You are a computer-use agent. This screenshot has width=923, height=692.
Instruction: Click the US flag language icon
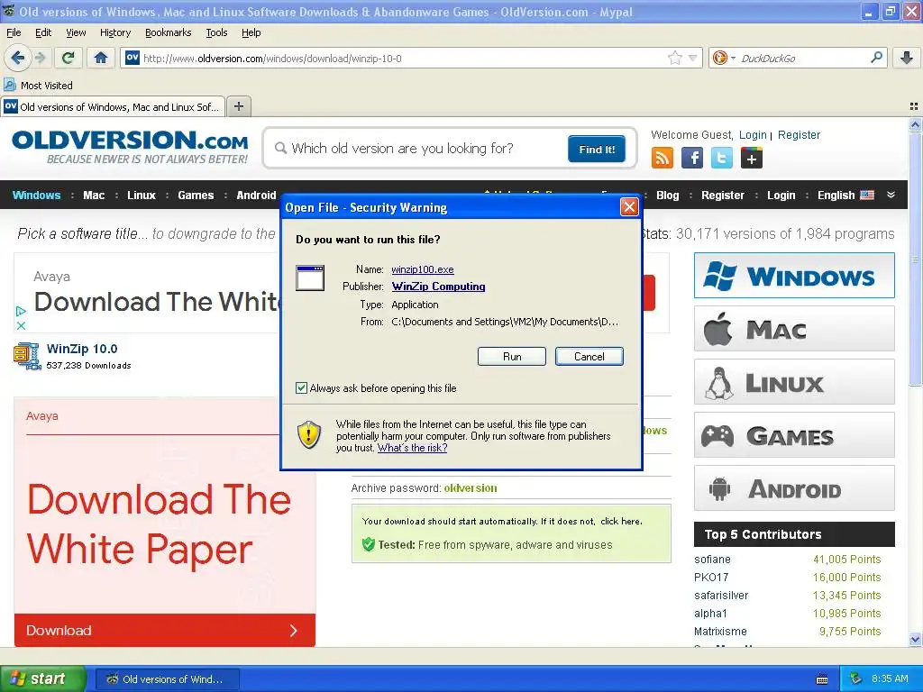(x=867, y=195)
